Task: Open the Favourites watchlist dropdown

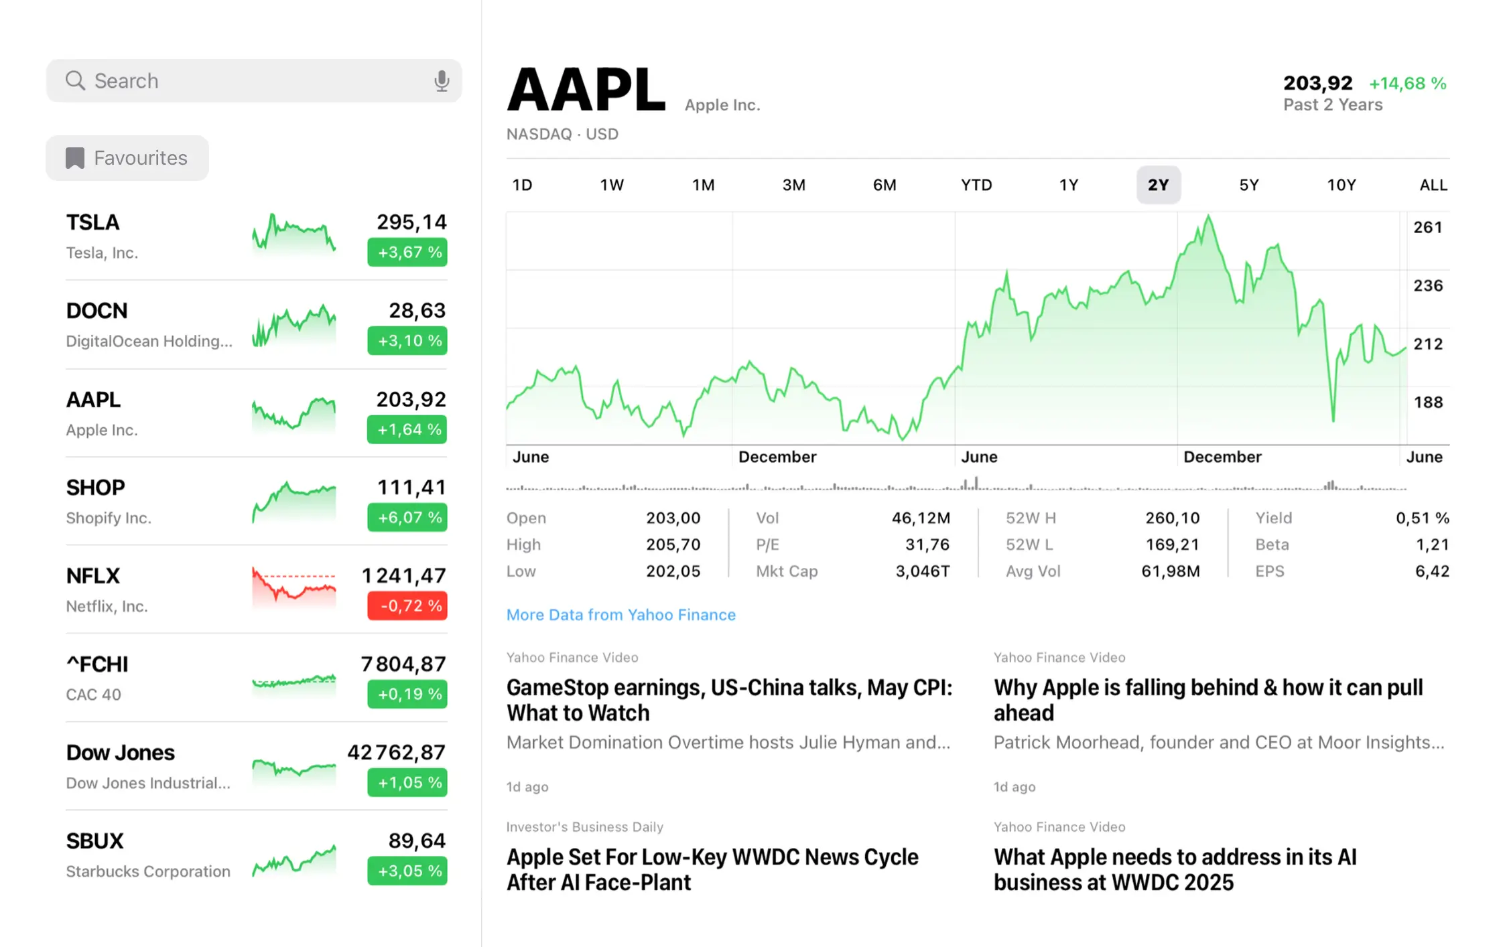Action: coord(127,158)
